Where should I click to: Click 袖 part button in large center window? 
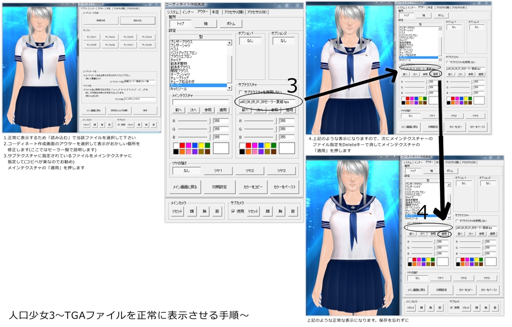205,23
